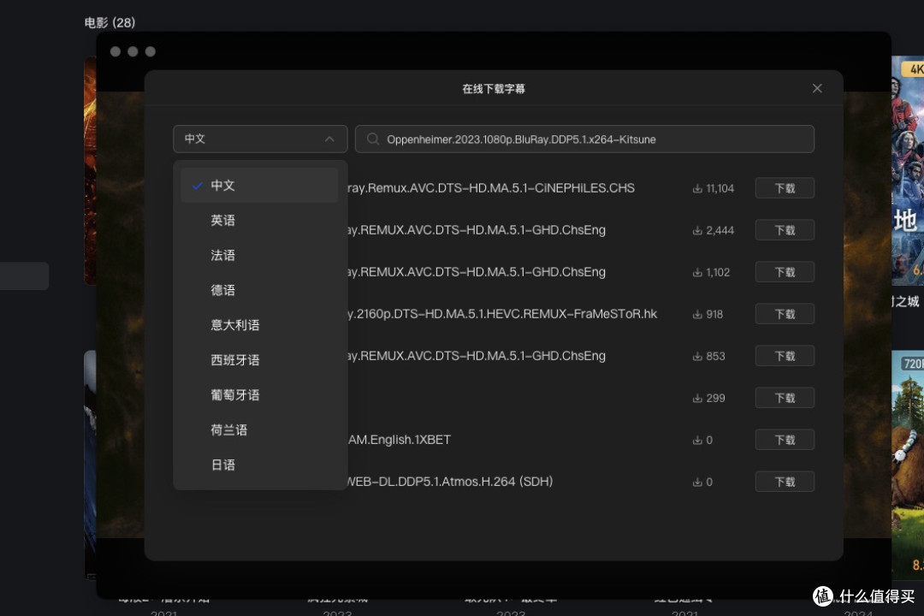Choose 法语 from language list
Viewport: 924px width, 616px height.
(x=259, y=255)
